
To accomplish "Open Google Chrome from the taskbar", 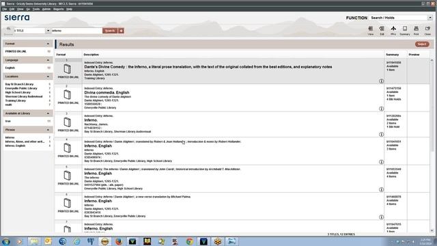I will tap(190, 241).
